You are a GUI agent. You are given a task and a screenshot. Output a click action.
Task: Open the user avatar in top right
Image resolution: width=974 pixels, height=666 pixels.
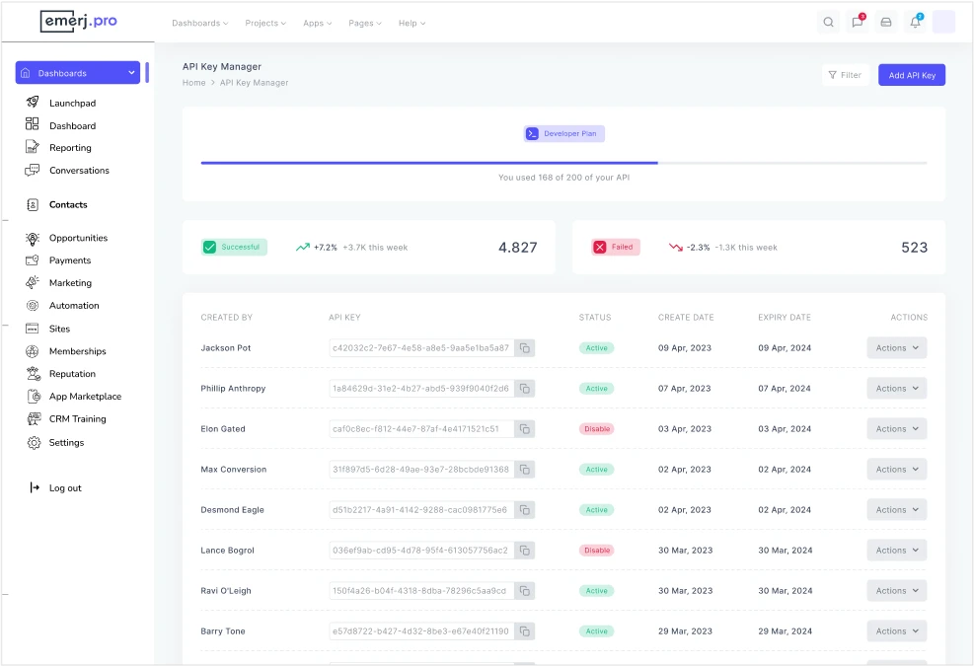(x=943, y=23)
